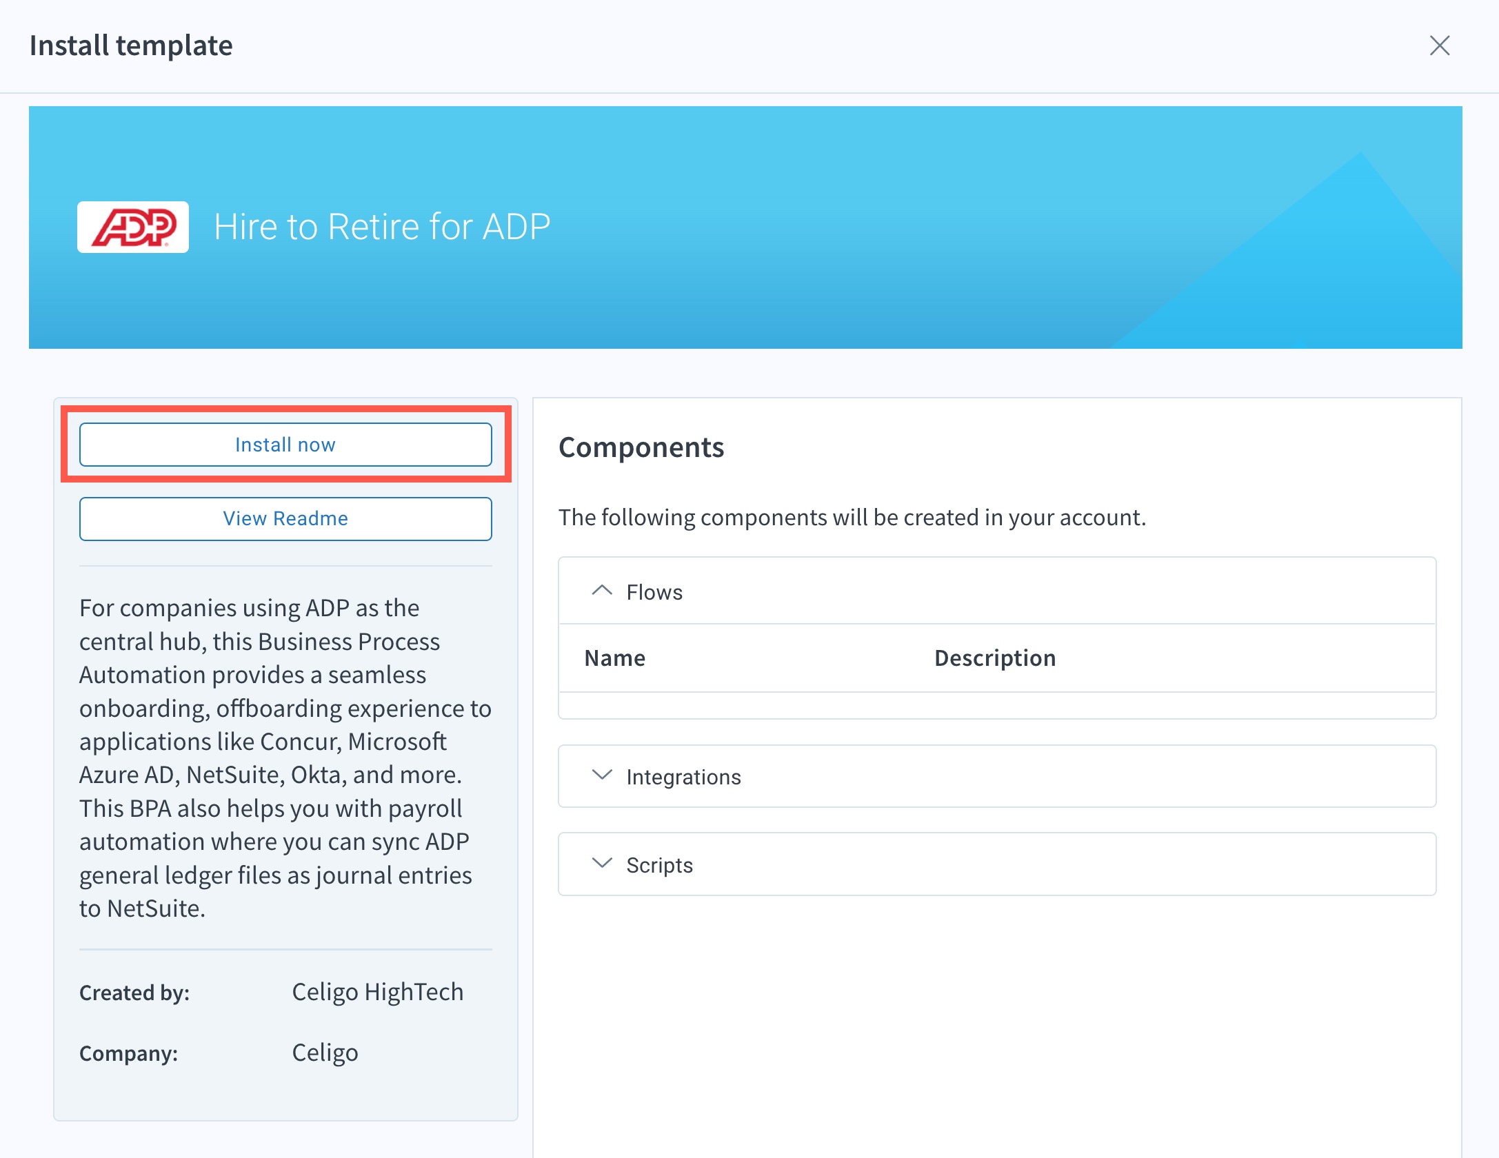Click the 'Install template' dialog title

[131, 45]
